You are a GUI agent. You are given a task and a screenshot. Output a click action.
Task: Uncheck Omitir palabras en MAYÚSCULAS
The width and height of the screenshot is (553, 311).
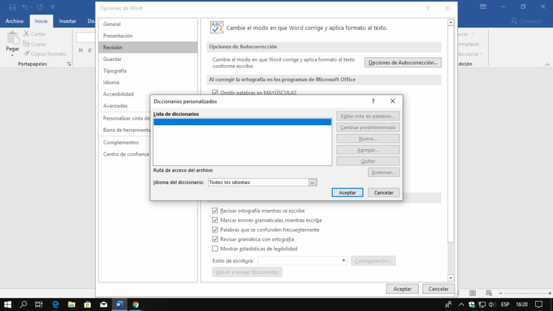point(215,92)
